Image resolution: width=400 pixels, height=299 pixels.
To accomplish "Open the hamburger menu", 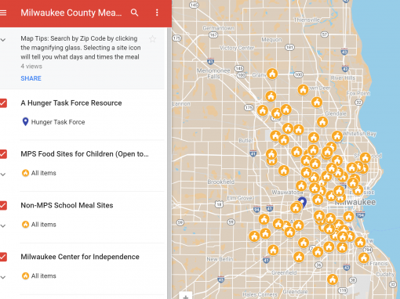I will click(3, 13).
